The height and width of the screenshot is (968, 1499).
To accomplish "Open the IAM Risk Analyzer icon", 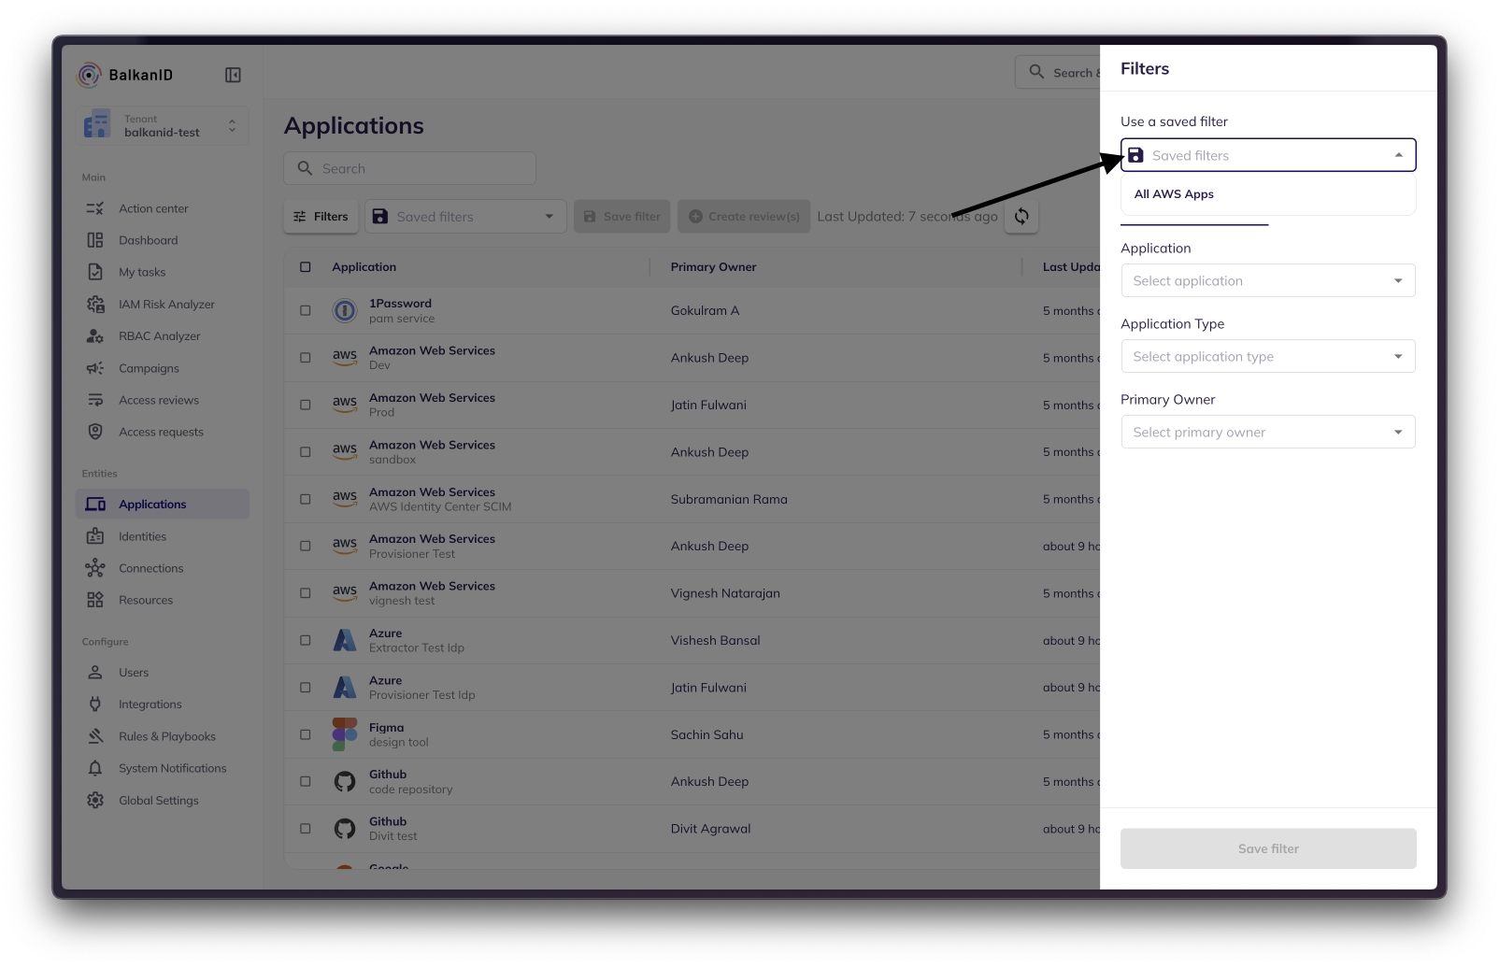I will pos(95,305).
